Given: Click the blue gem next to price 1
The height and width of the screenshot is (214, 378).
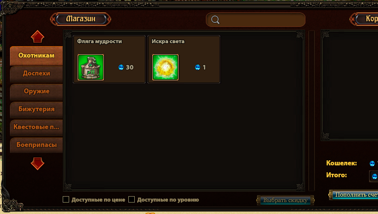Looking at the screenshot, I should pyautogui.click(x=197, y=67).
